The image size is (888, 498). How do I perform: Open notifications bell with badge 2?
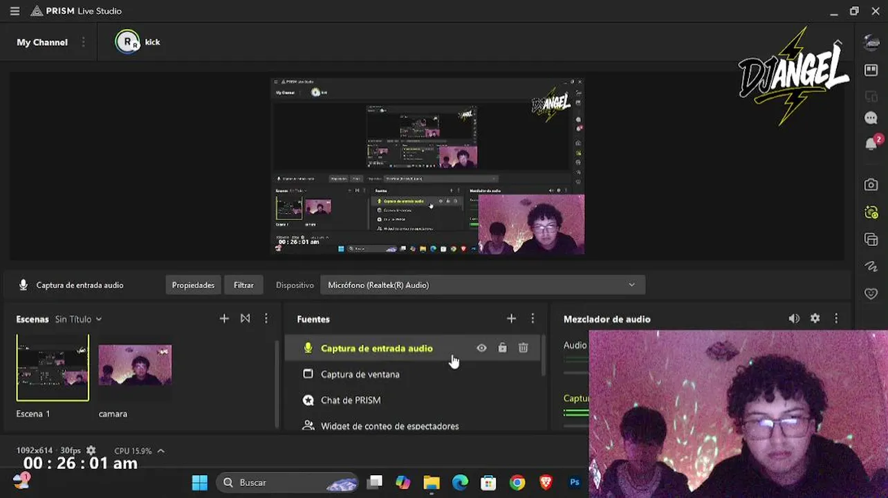pyautogui.click(x=871, y=144)
